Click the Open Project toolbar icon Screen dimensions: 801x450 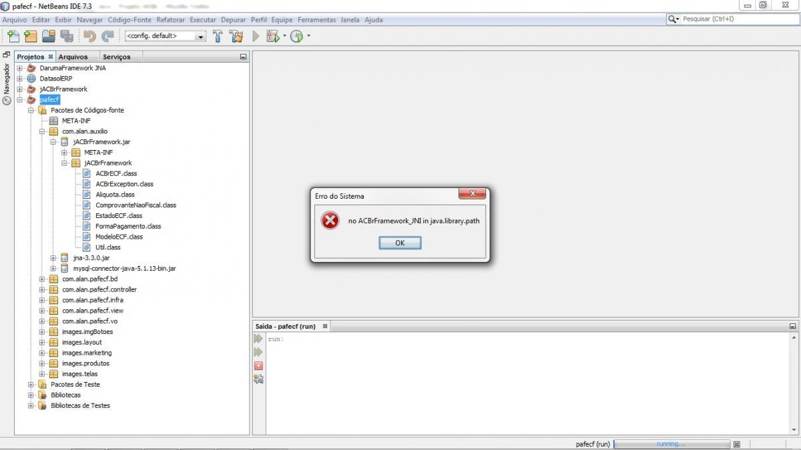49,36
